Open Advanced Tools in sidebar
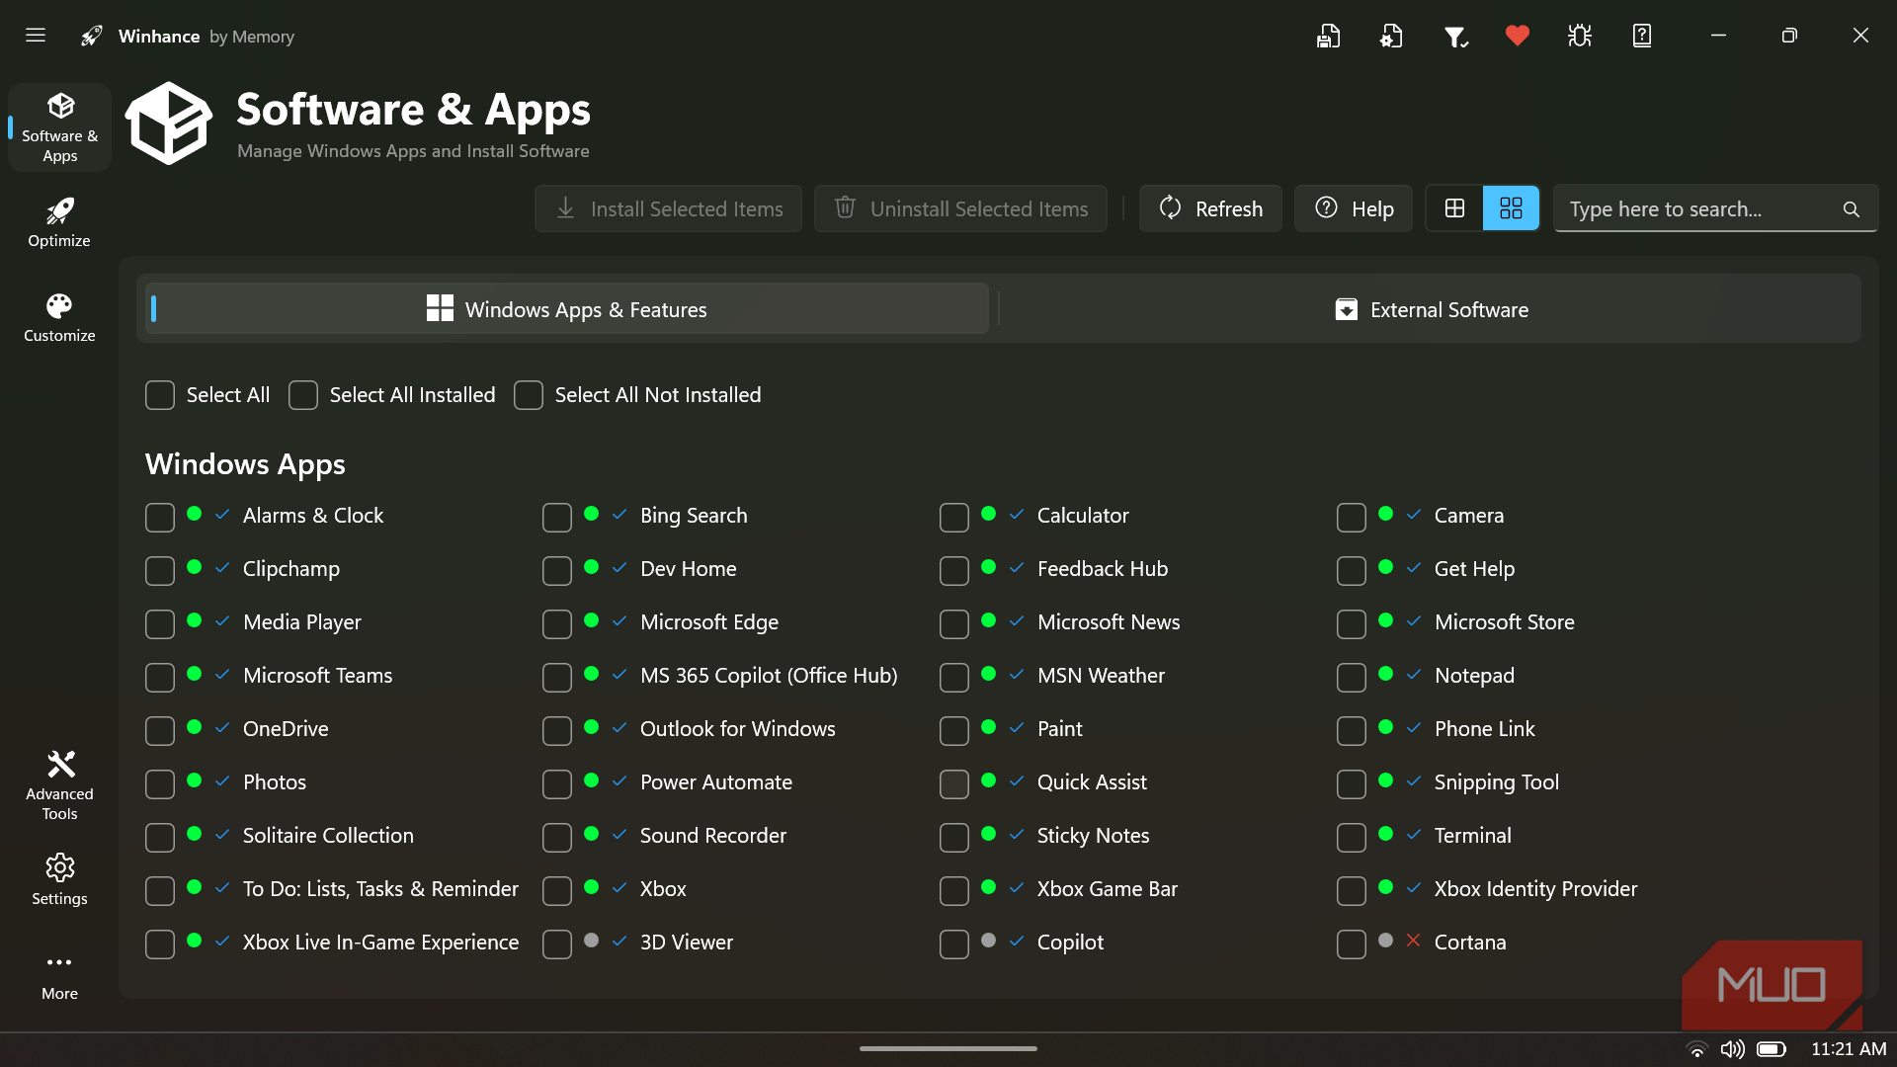This screenshot has height=1067, width=1897. point(59,785)
